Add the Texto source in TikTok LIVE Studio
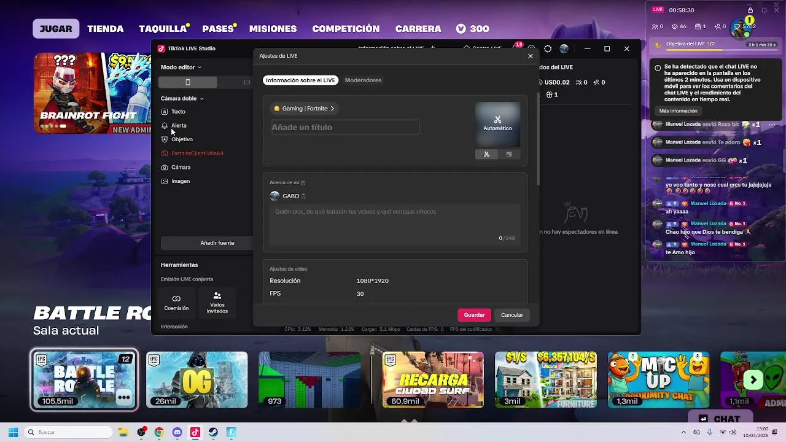Image resolution: width=786 pixels, height=442 pixels. [x=174, y=112]
